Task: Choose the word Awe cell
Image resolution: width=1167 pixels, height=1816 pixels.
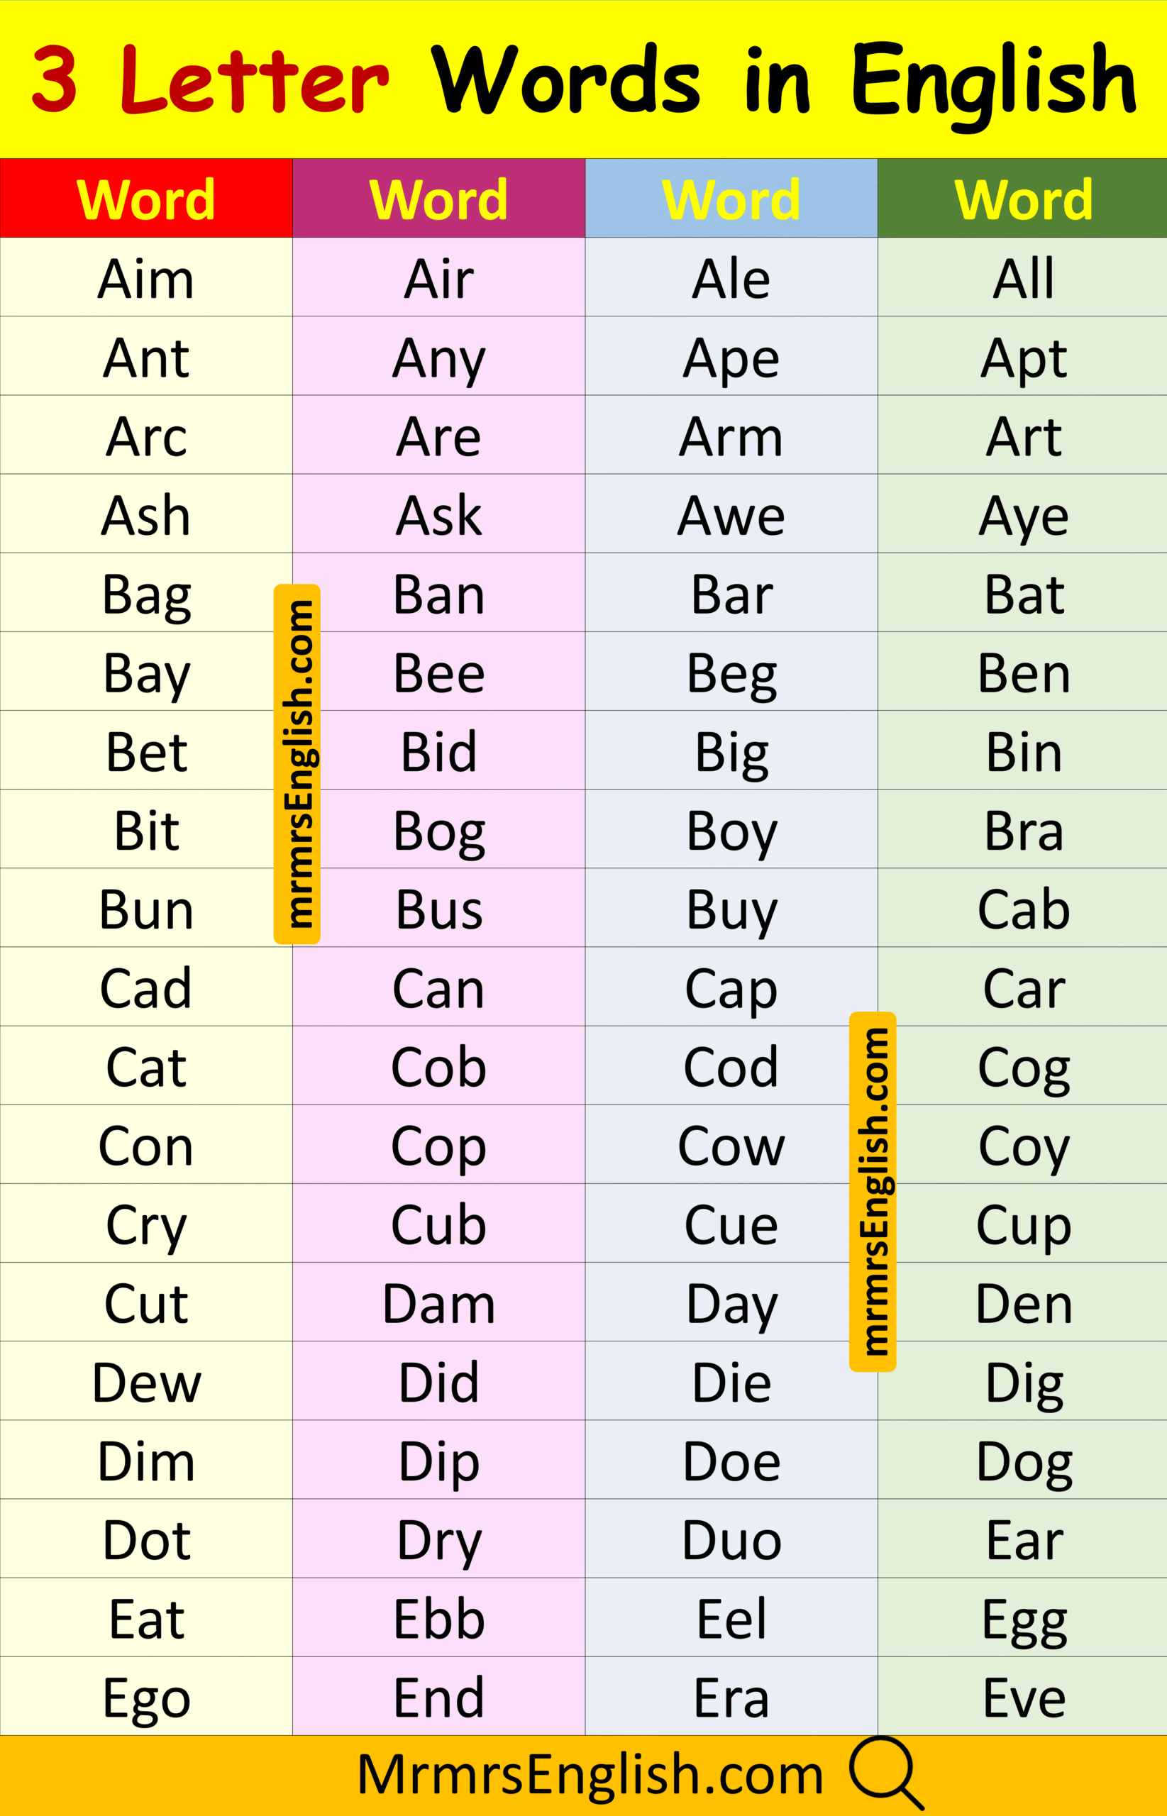Action: 731,515
